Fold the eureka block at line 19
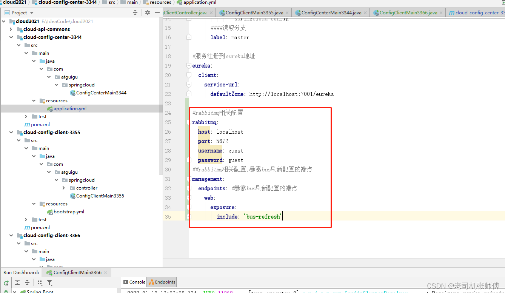Screen dimensions: 505x293 pyautogui.click(x=189, y=66)
